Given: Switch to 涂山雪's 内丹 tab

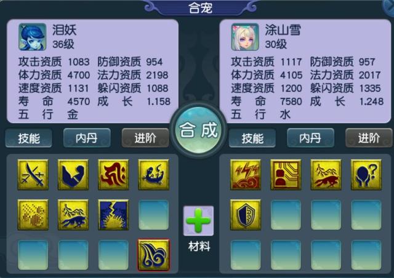Looking at the screenshot, I should [x=310, y=138].
